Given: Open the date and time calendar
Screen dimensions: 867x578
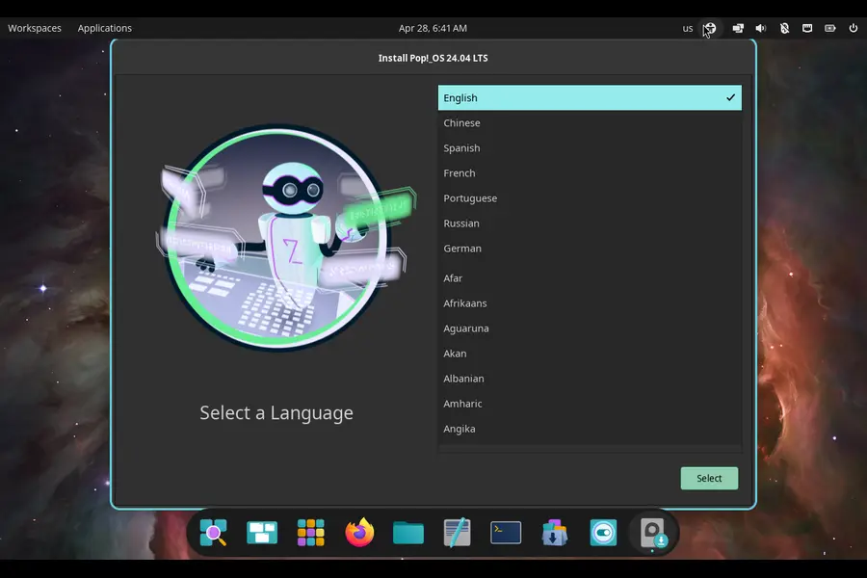Looking at the screenshot, I should (433, 28).
